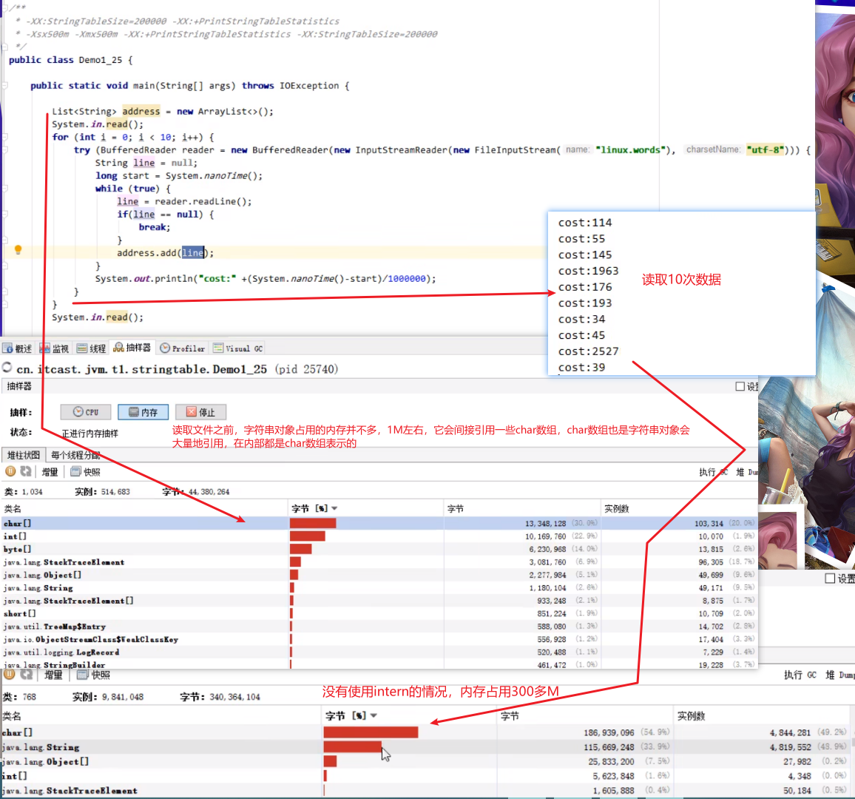This screenshot has width=855, height=799.
Task: Click the pause icon in the lower histogram toolbar
Action: click(x=10, y=674)
